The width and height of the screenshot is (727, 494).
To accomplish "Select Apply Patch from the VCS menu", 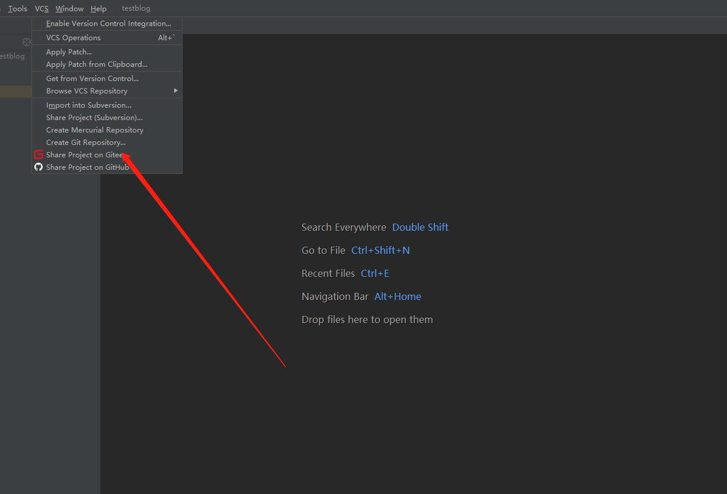I will [x=69, y=51].
